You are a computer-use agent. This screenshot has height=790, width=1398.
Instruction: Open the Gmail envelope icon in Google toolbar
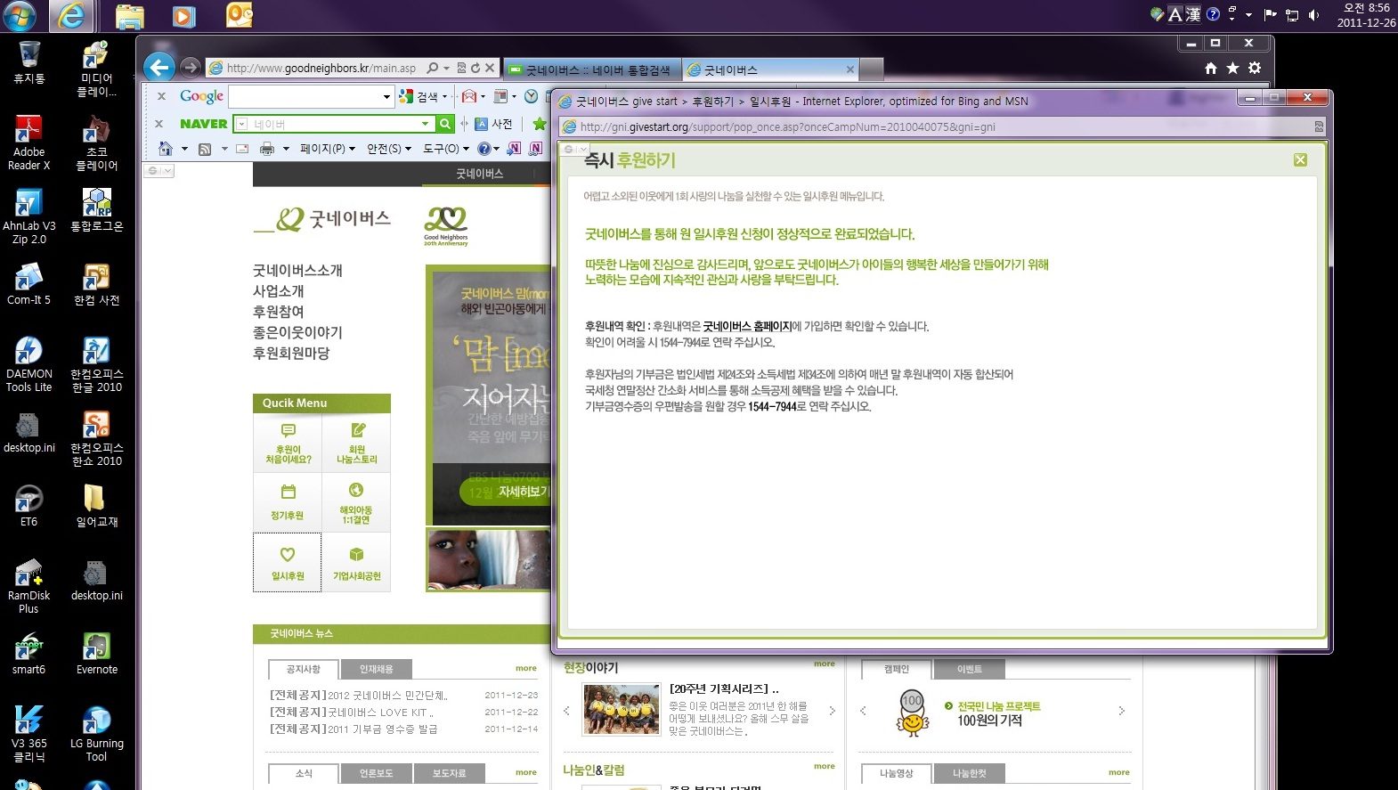(469, 96)
